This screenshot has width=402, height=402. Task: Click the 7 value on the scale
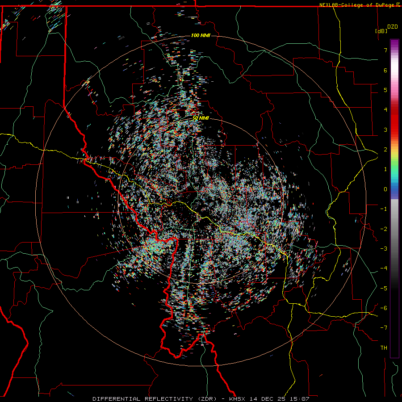(x=385, y=50)
